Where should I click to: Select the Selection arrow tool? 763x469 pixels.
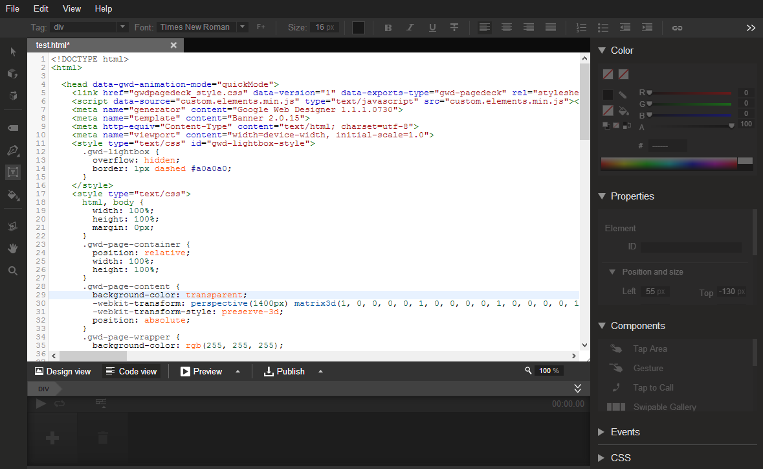(13, 52)
